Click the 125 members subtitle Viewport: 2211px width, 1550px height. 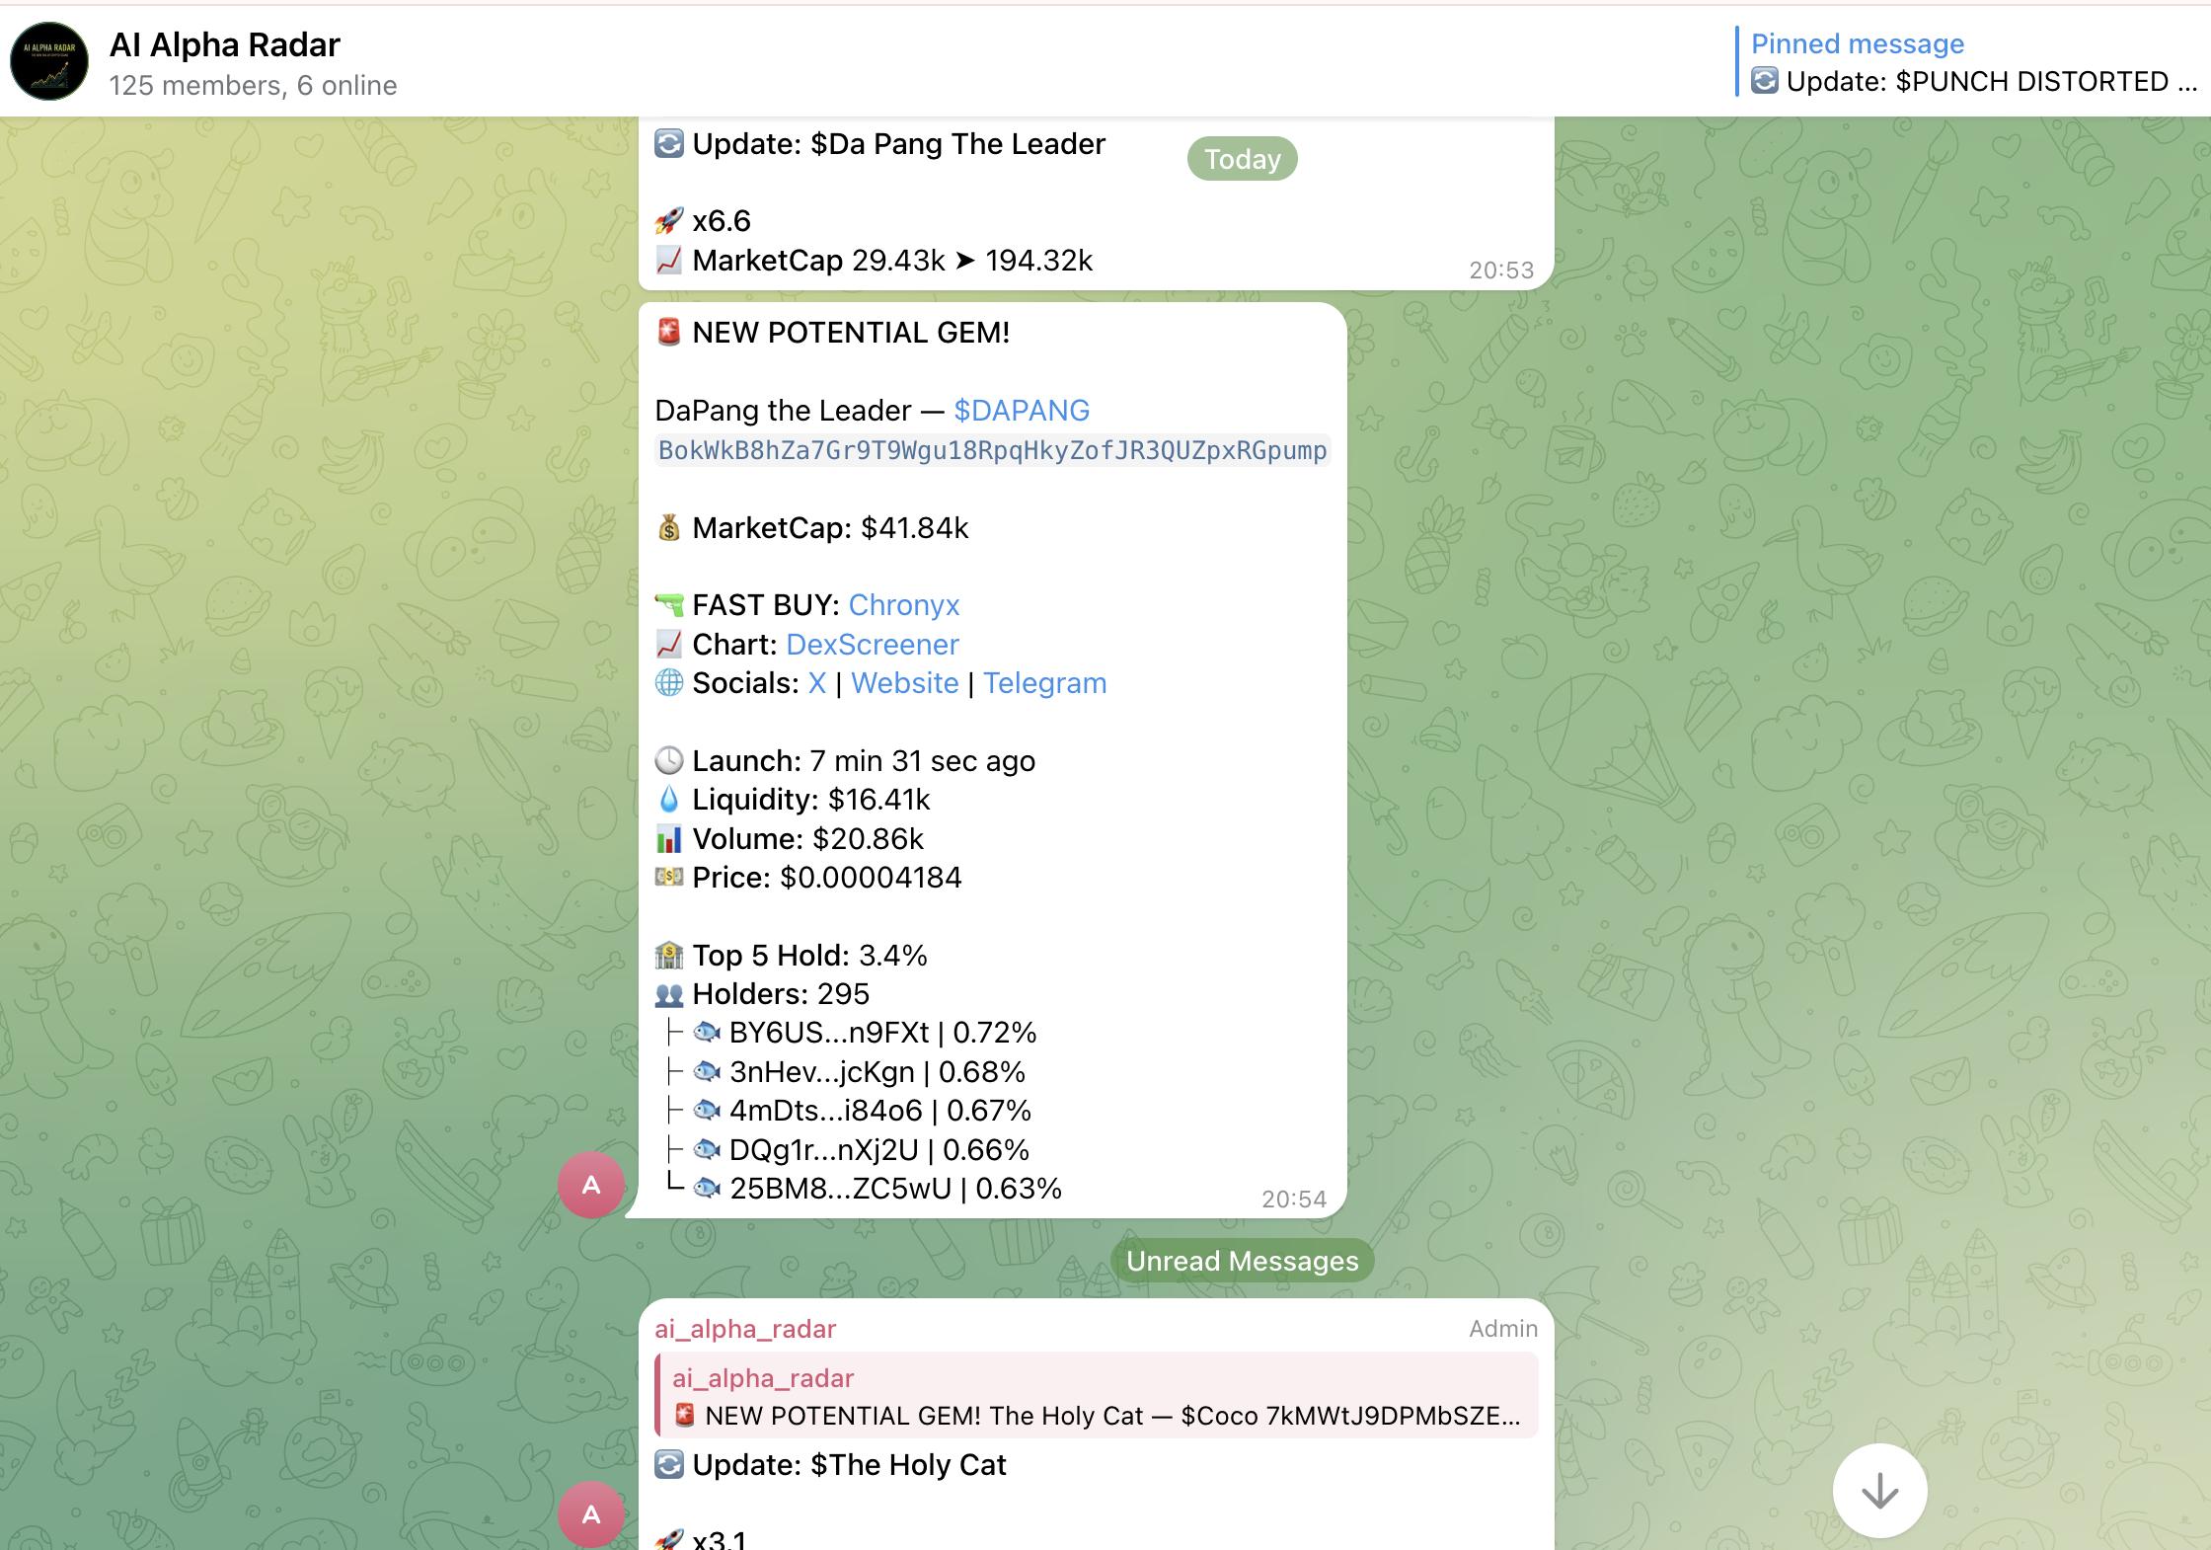[x=253, y=86]
